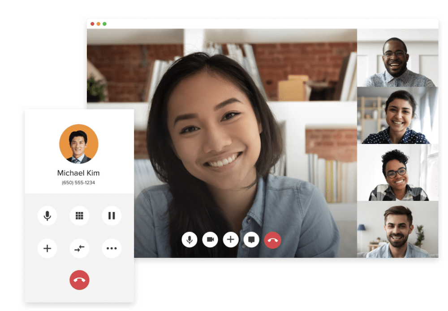This screenshot has height=311, width=448.
Task: Turn off the camera in video meeting
Action: click(x=210, y=240)
